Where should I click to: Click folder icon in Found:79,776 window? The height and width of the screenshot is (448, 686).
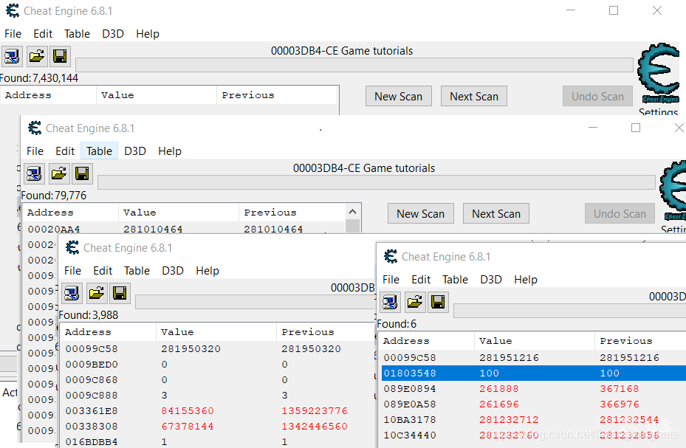pos(58,173)
